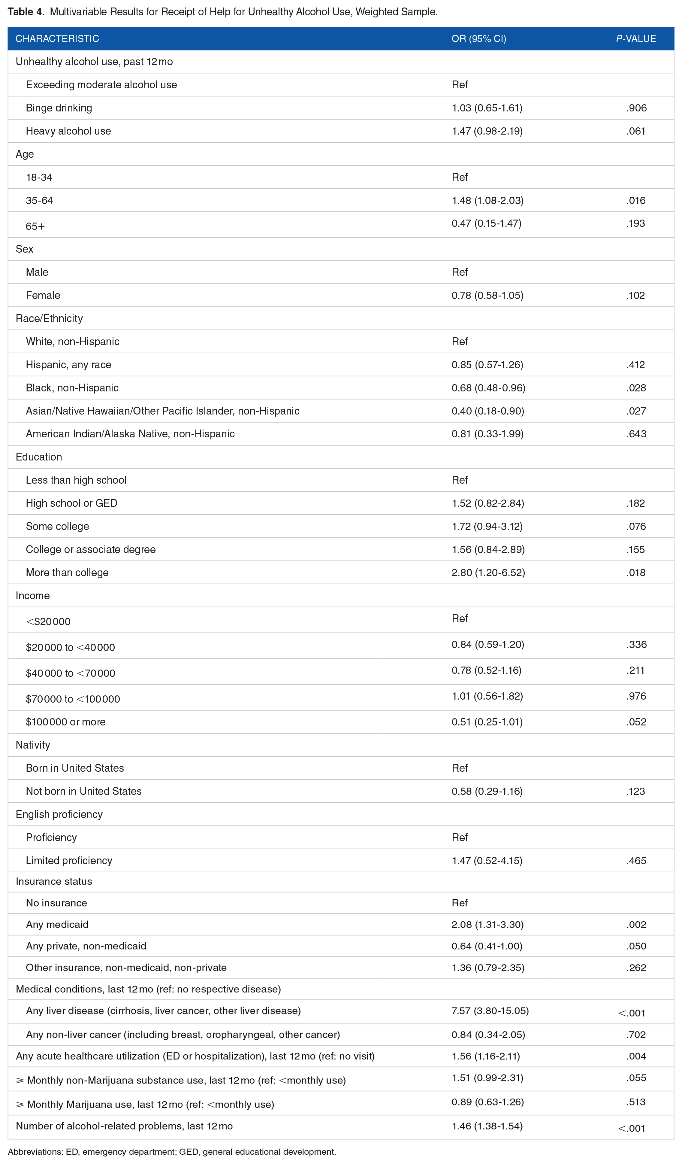The width and height of the screenshot is (682, 1164).
Task: Click the Abbreviations footnote text
Action: (172, 1152)
